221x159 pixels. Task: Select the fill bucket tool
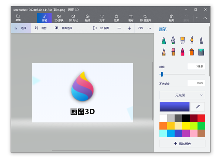click(201, 52)
